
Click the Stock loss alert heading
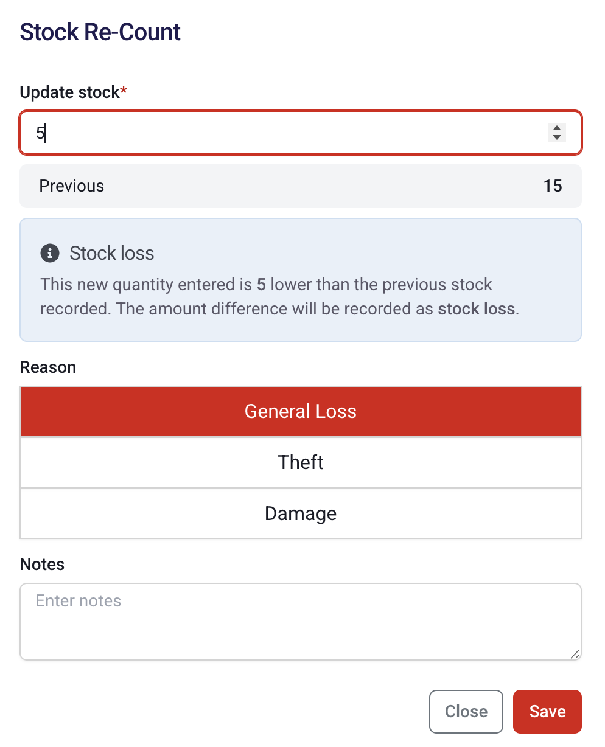[x=112, y=253]
